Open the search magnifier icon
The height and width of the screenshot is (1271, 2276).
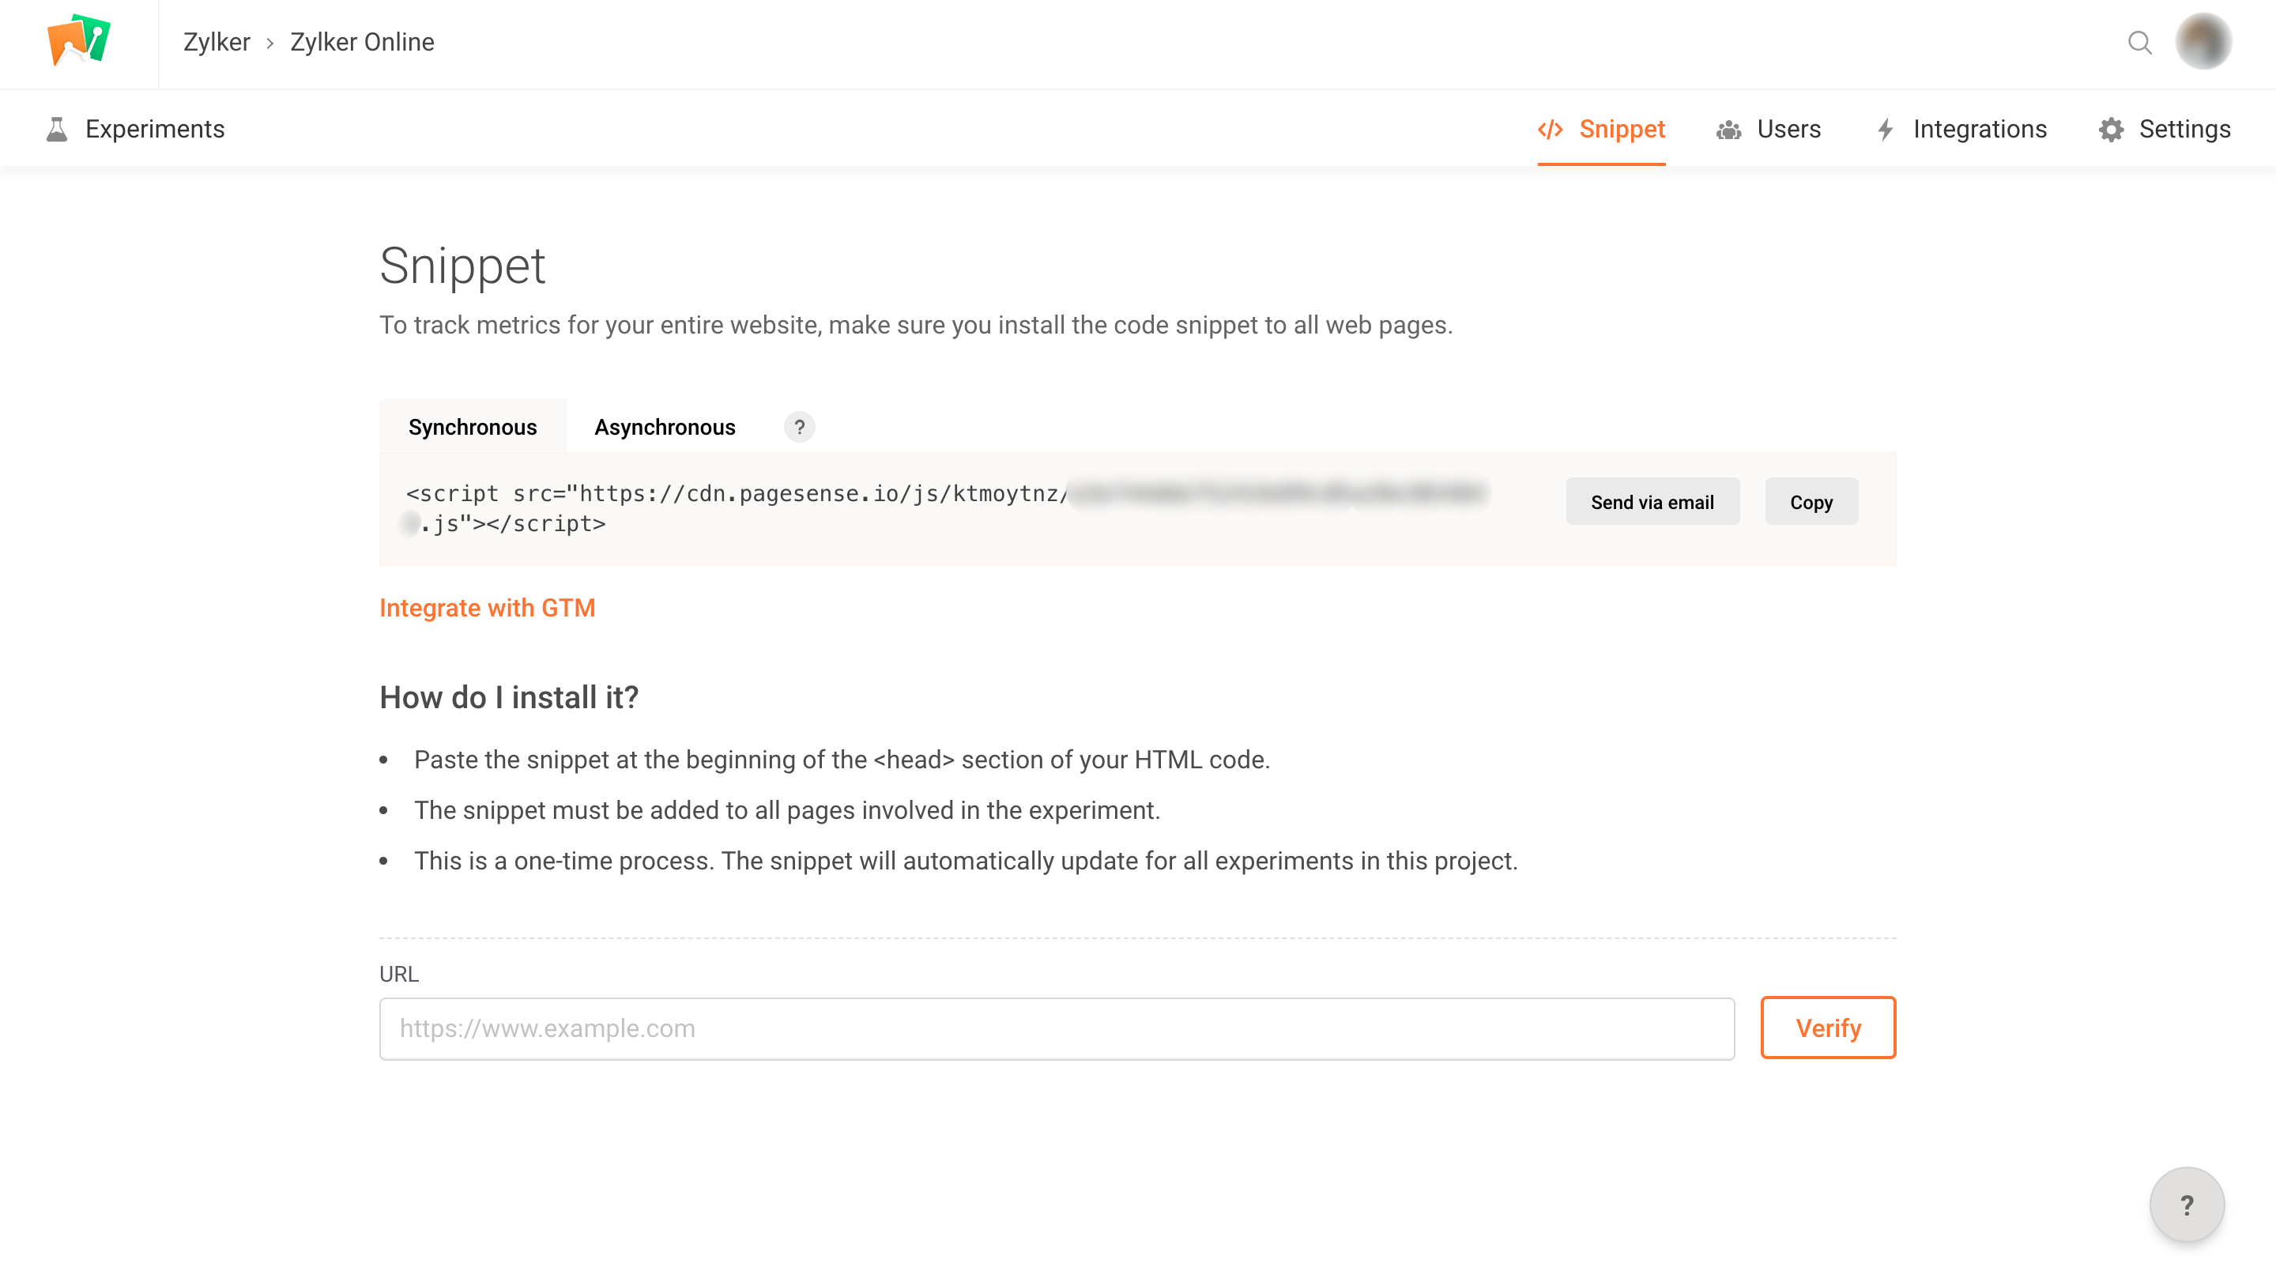pos(2139,43)
